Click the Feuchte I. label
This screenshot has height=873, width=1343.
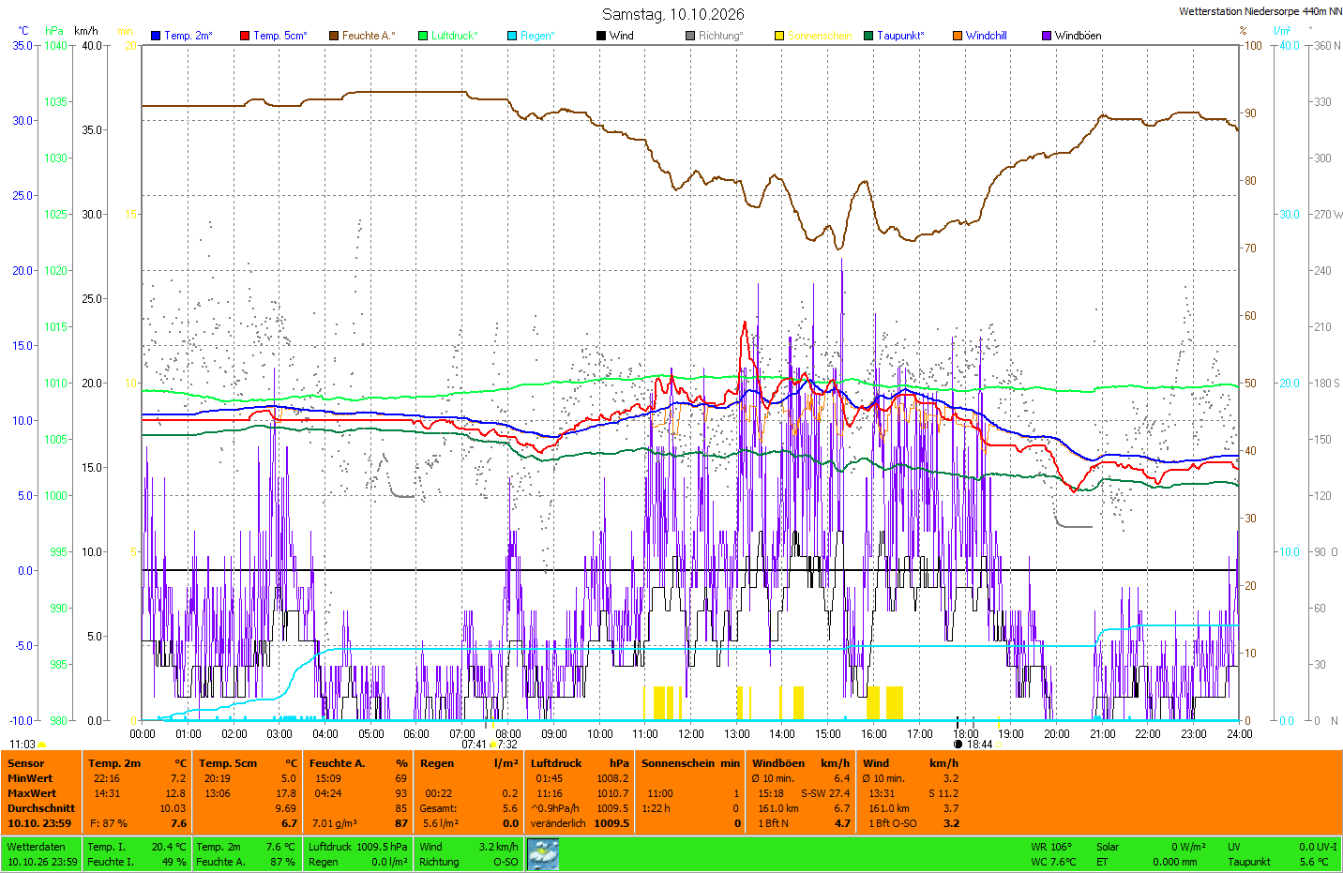[111, 862]
